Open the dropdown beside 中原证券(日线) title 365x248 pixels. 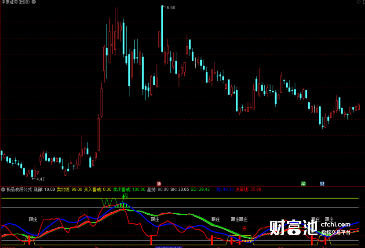(35, 3)
